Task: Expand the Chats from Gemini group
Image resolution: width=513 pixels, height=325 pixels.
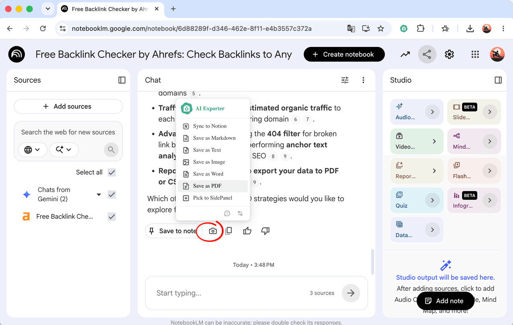Action: click(99, 195)
